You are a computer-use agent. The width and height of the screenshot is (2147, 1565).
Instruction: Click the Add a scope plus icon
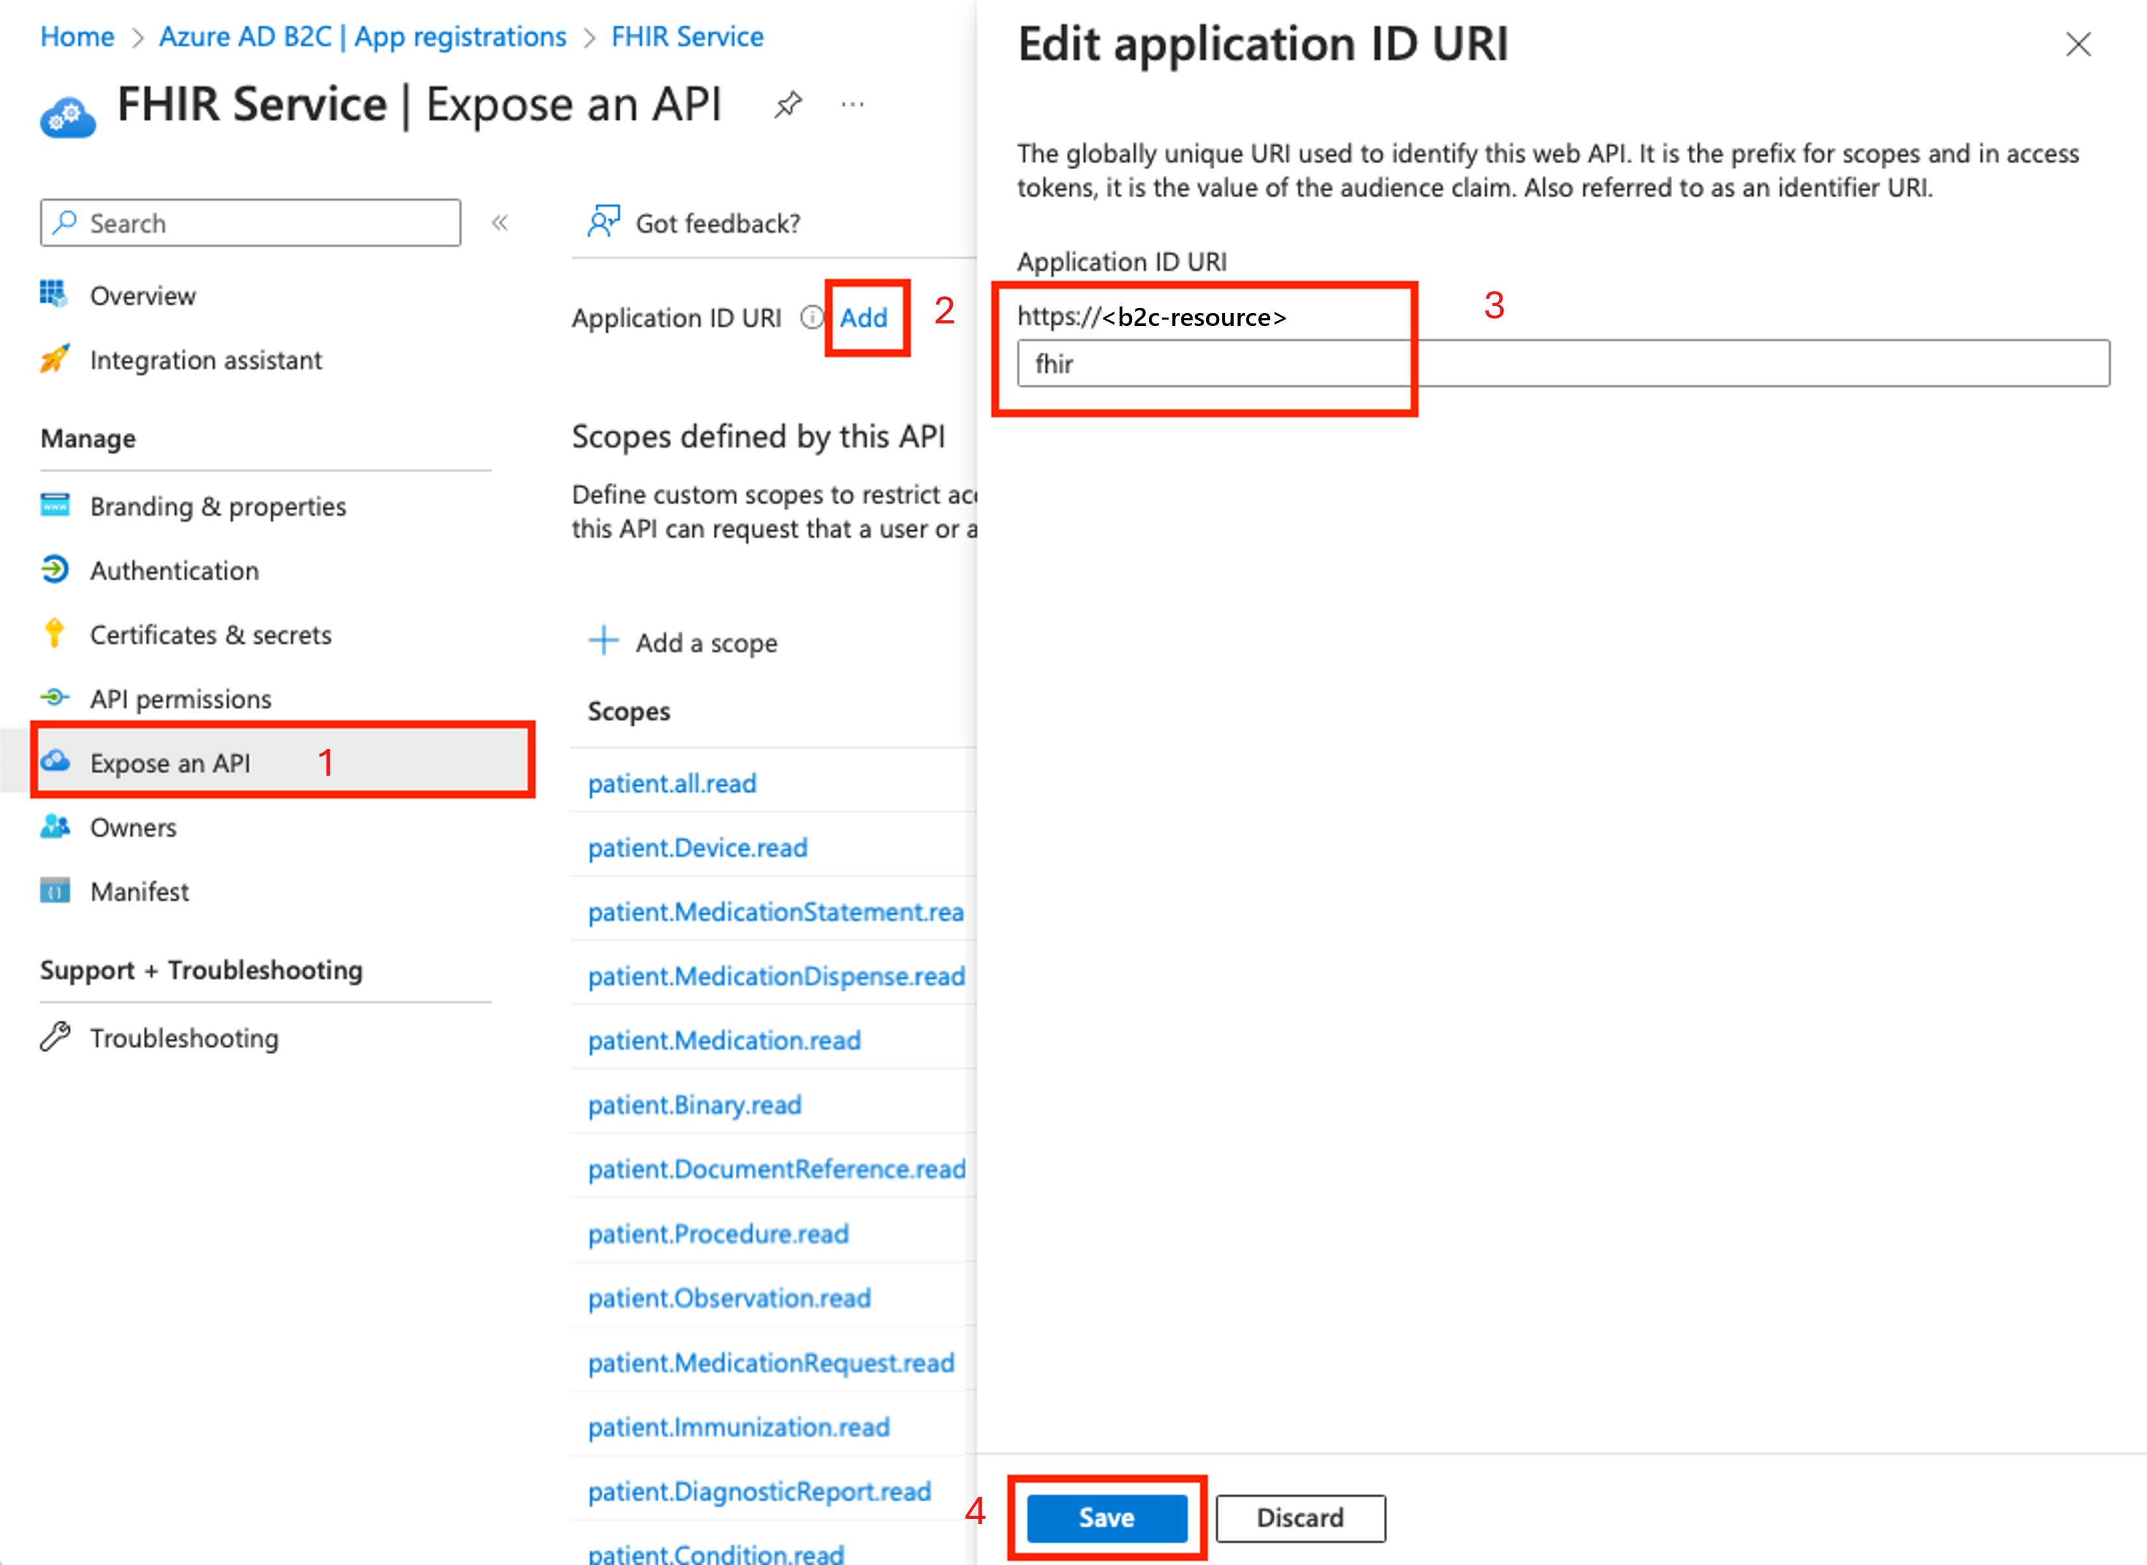603,642
